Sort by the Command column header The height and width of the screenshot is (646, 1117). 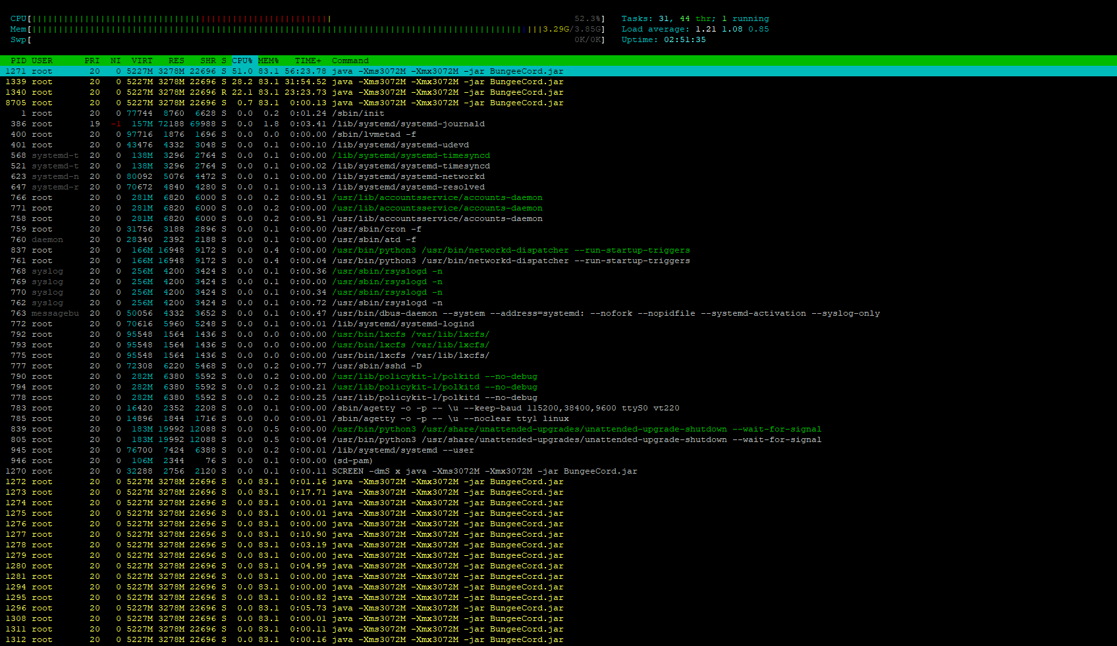350,61
